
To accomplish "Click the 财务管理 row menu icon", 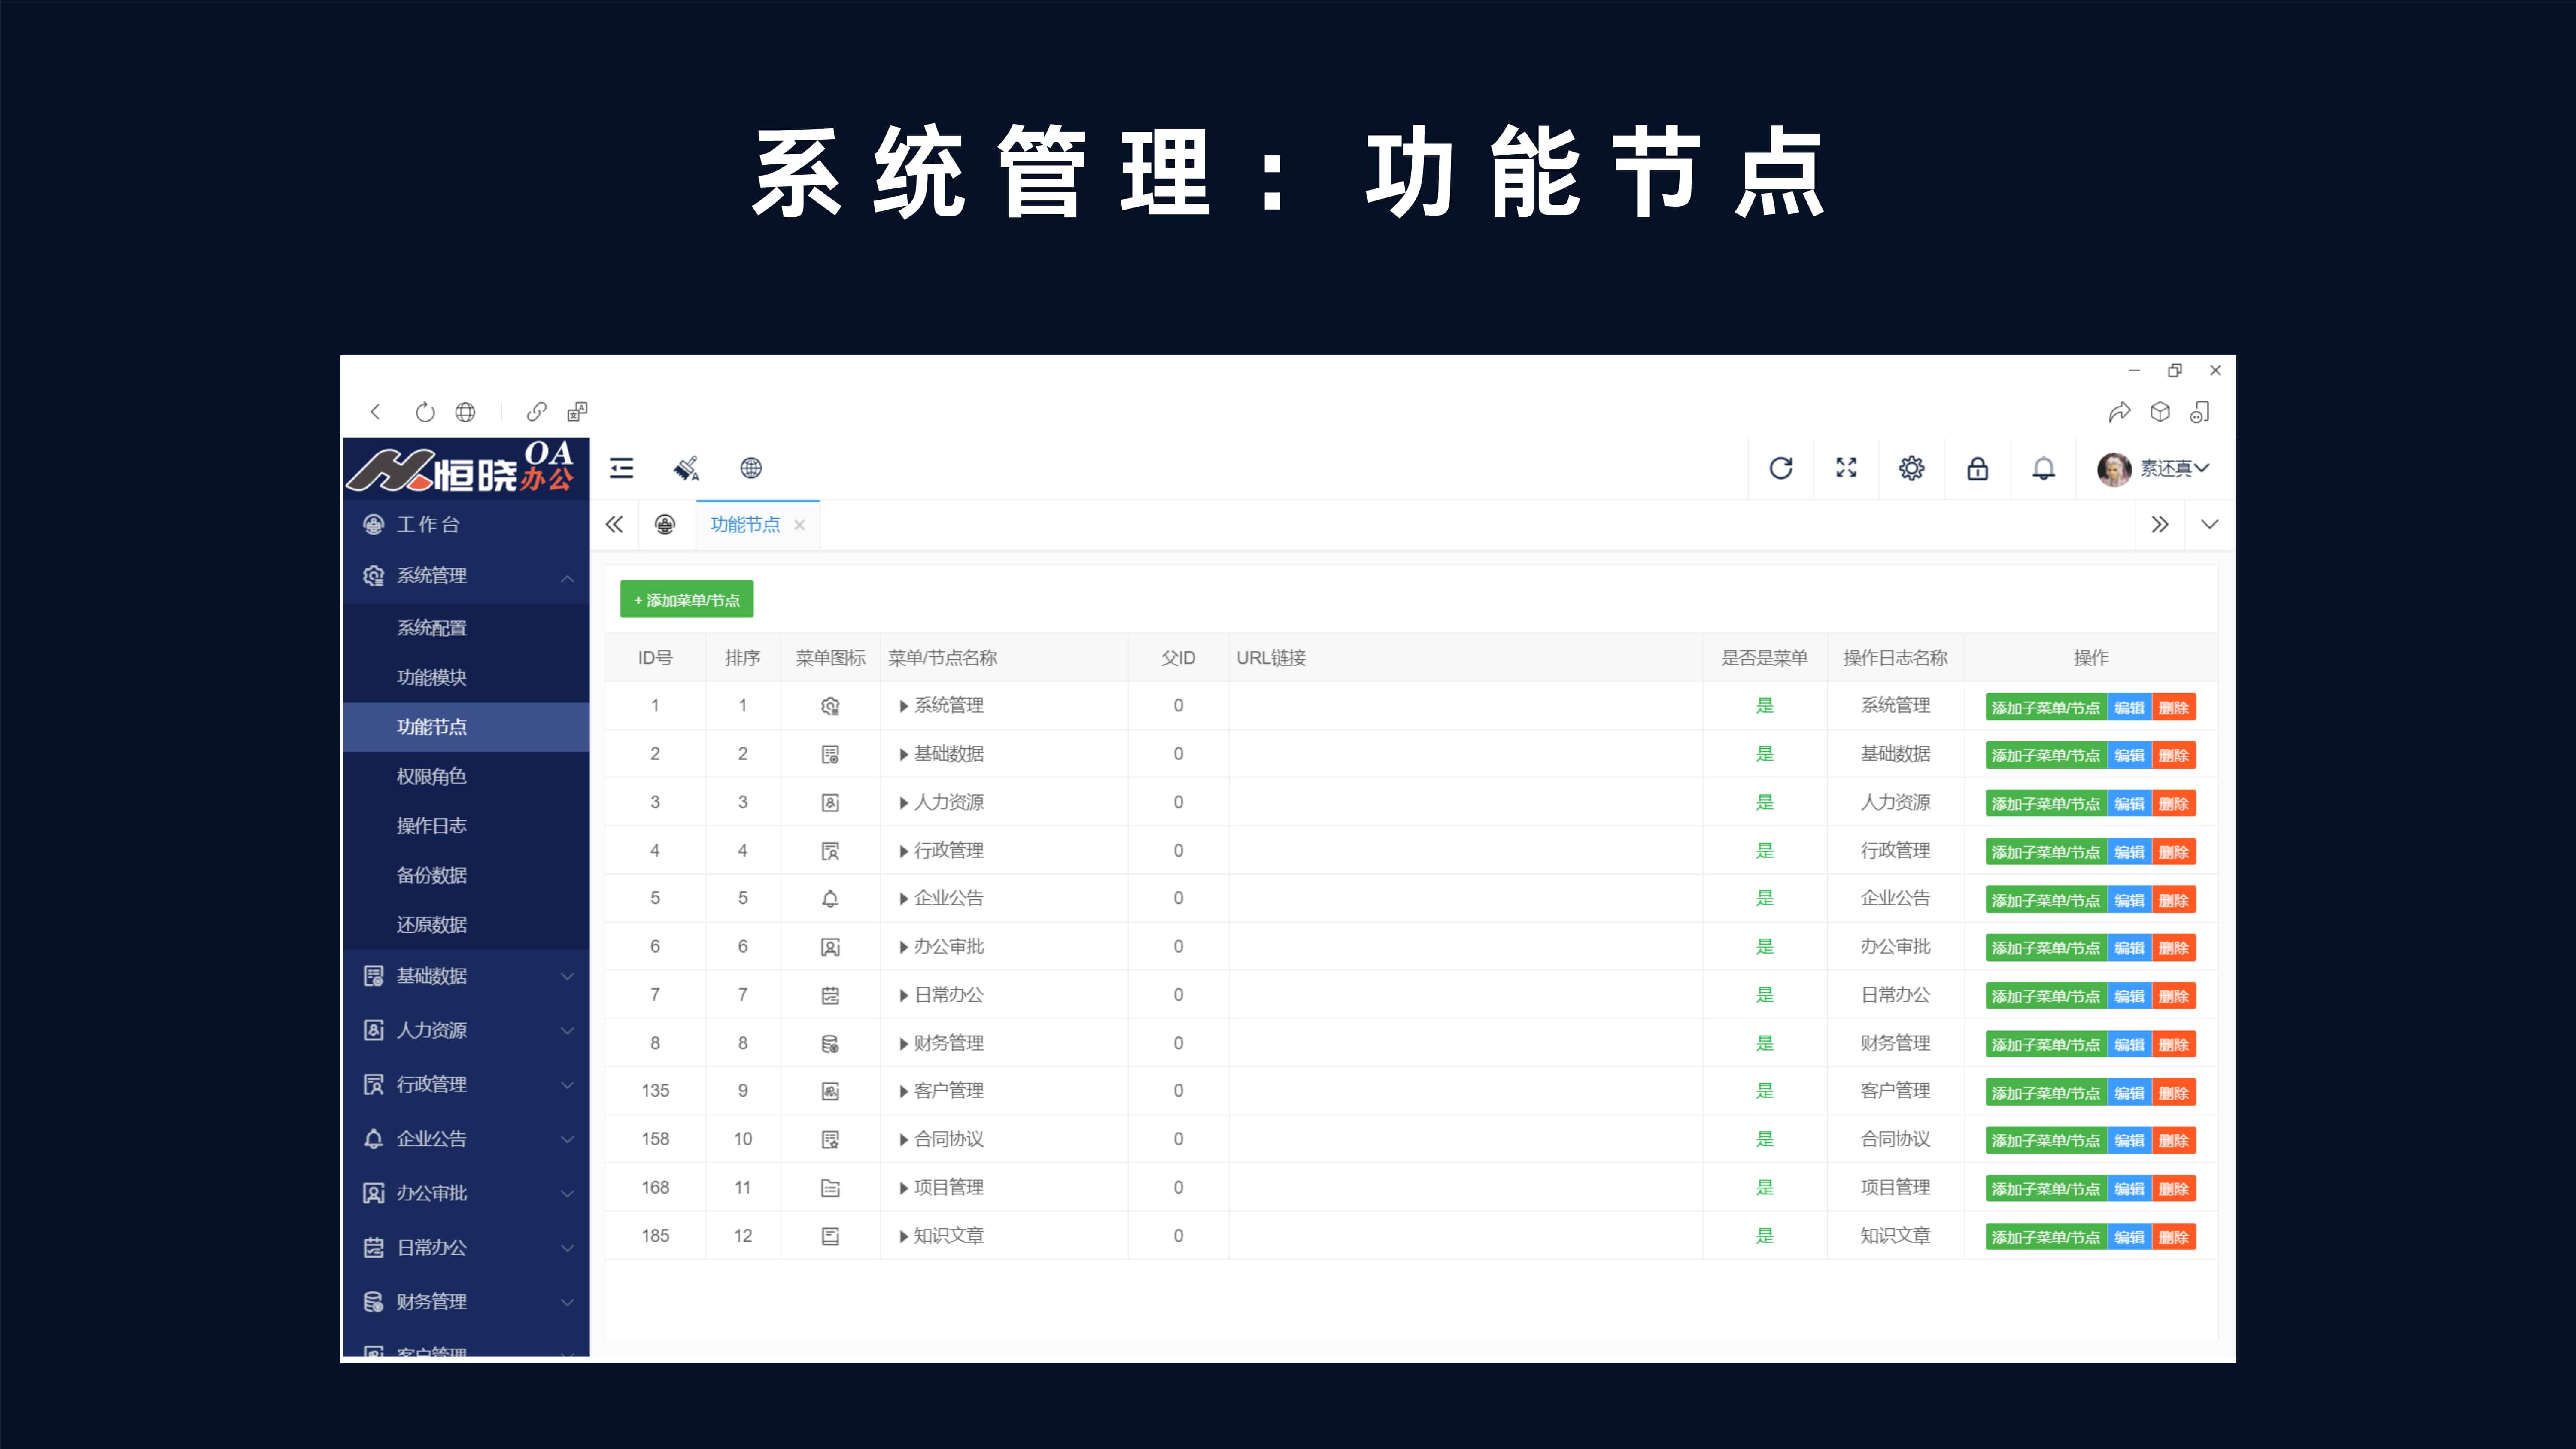I will pyautogui.click(x=830, y=1044).
